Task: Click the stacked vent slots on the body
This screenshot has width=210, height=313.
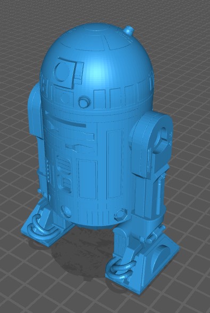Action: (x=63, y=174)
